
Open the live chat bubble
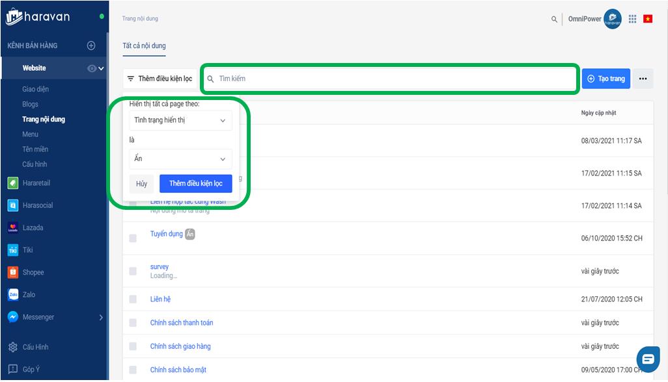[x=648, y=359]
